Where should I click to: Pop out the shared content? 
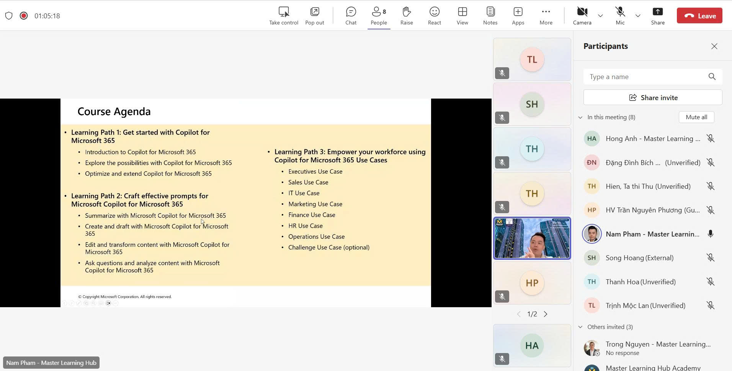tap(315, 16)
